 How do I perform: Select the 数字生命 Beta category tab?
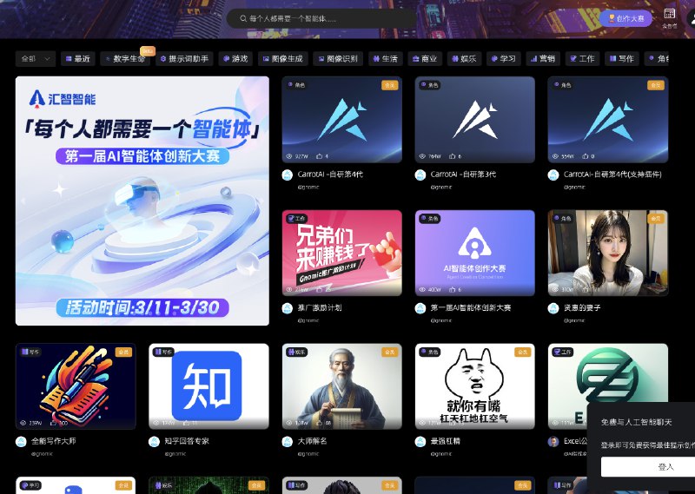coord(125,58)
